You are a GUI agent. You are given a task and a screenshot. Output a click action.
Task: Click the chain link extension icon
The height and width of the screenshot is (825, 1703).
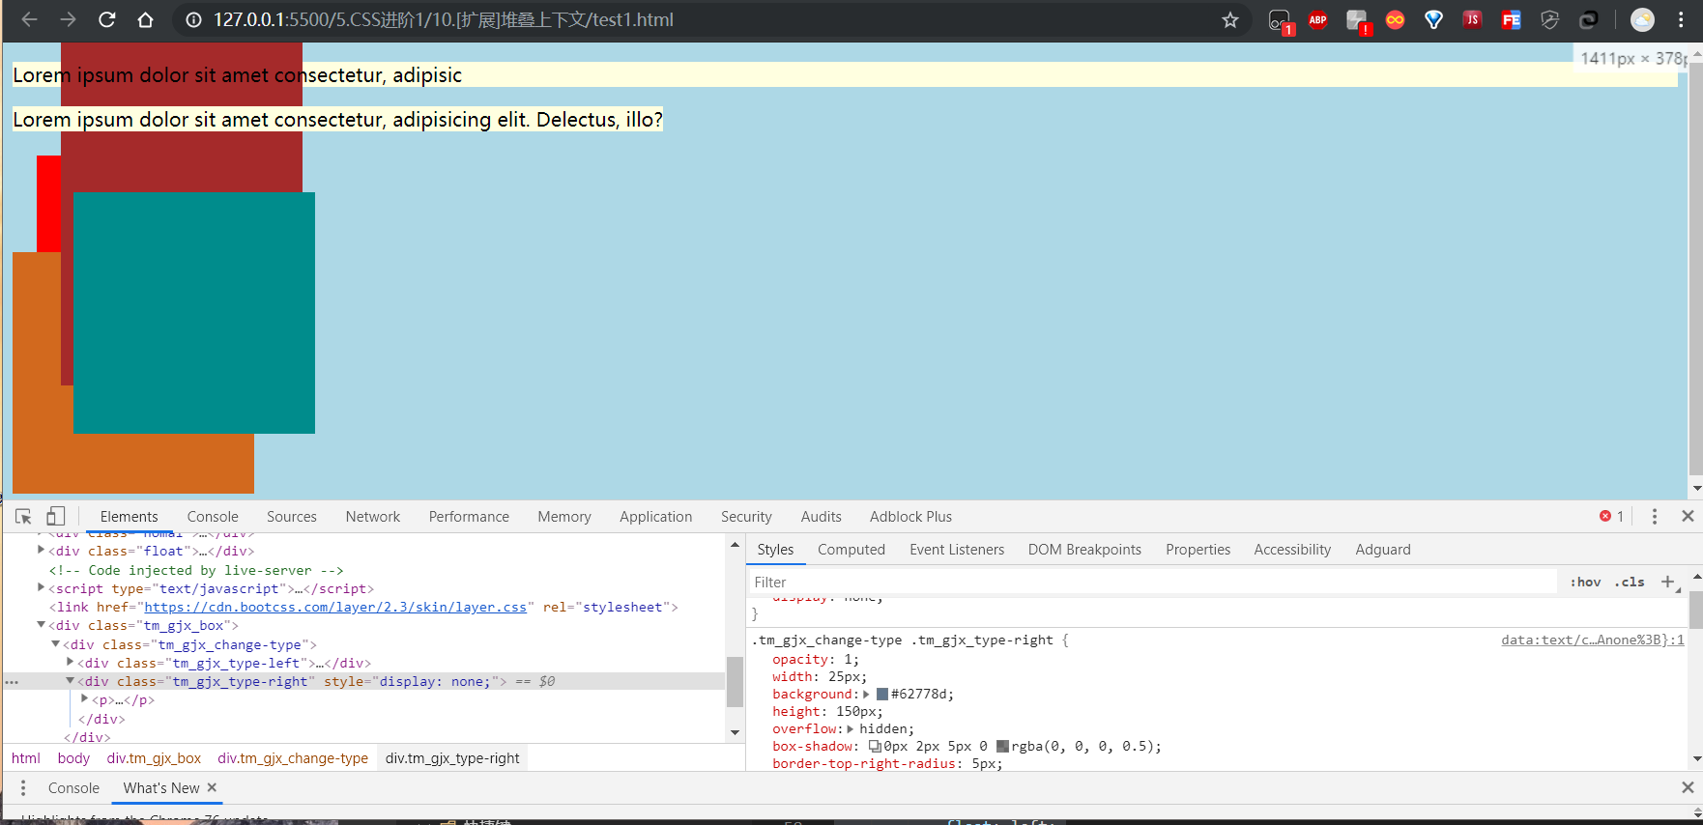(1588, 19)
